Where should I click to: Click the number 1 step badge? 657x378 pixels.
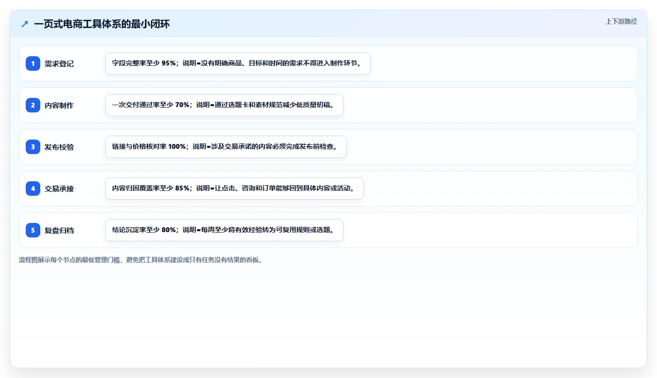(33, 63)
